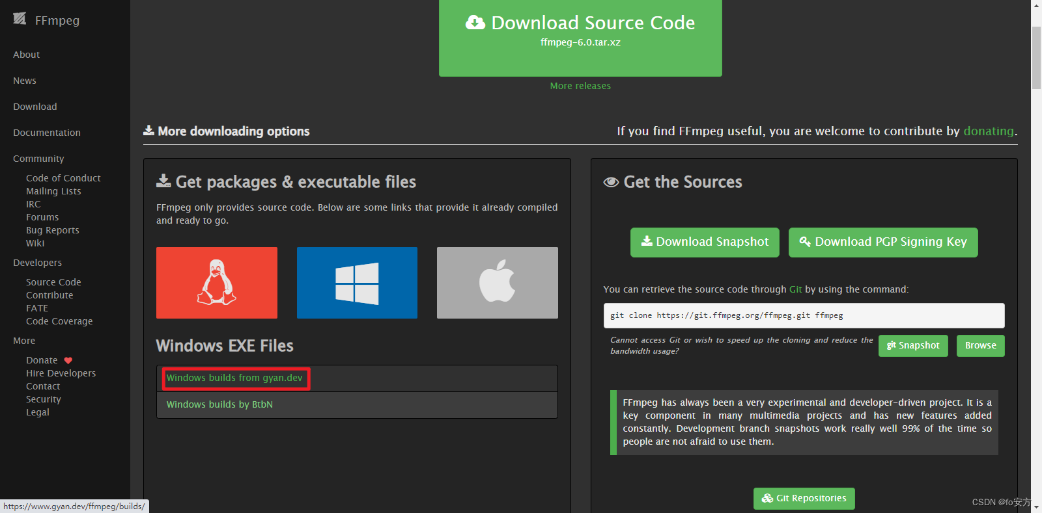Open Windows builds from gyan.dev
The height and width of the screenshot is (513, 1042).
234,378
